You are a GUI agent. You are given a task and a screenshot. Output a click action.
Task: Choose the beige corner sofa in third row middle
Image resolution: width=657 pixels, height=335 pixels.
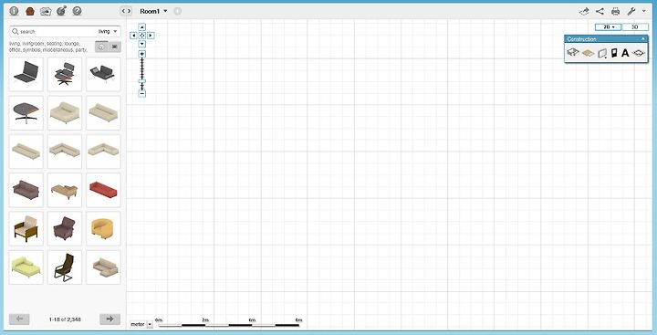(65, 152)
